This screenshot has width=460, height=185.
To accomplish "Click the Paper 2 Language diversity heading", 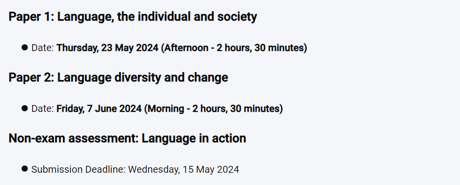I will pyautogui.click(x=118, y=78).
